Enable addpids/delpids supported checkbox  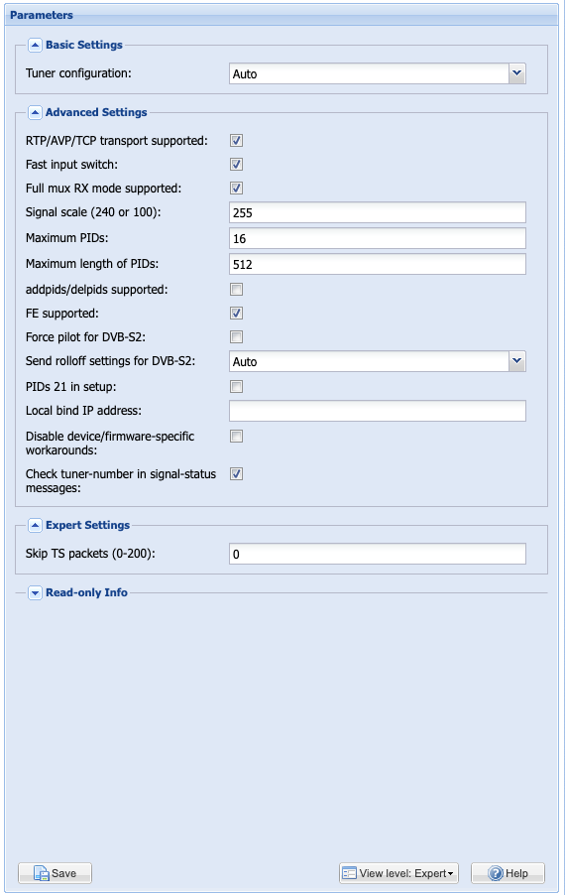pyautogui.click(x=236, y=290)
